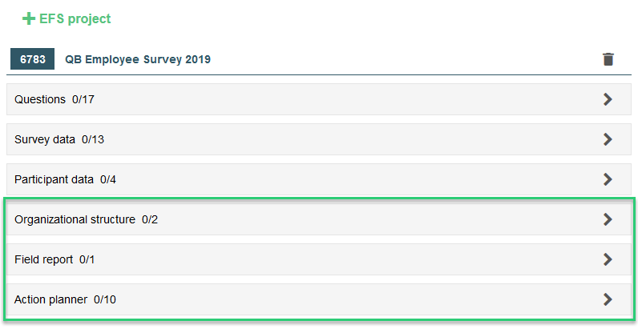Select the Action planner label
Viewport: 638px width, 329px height.
coord(50,299)
